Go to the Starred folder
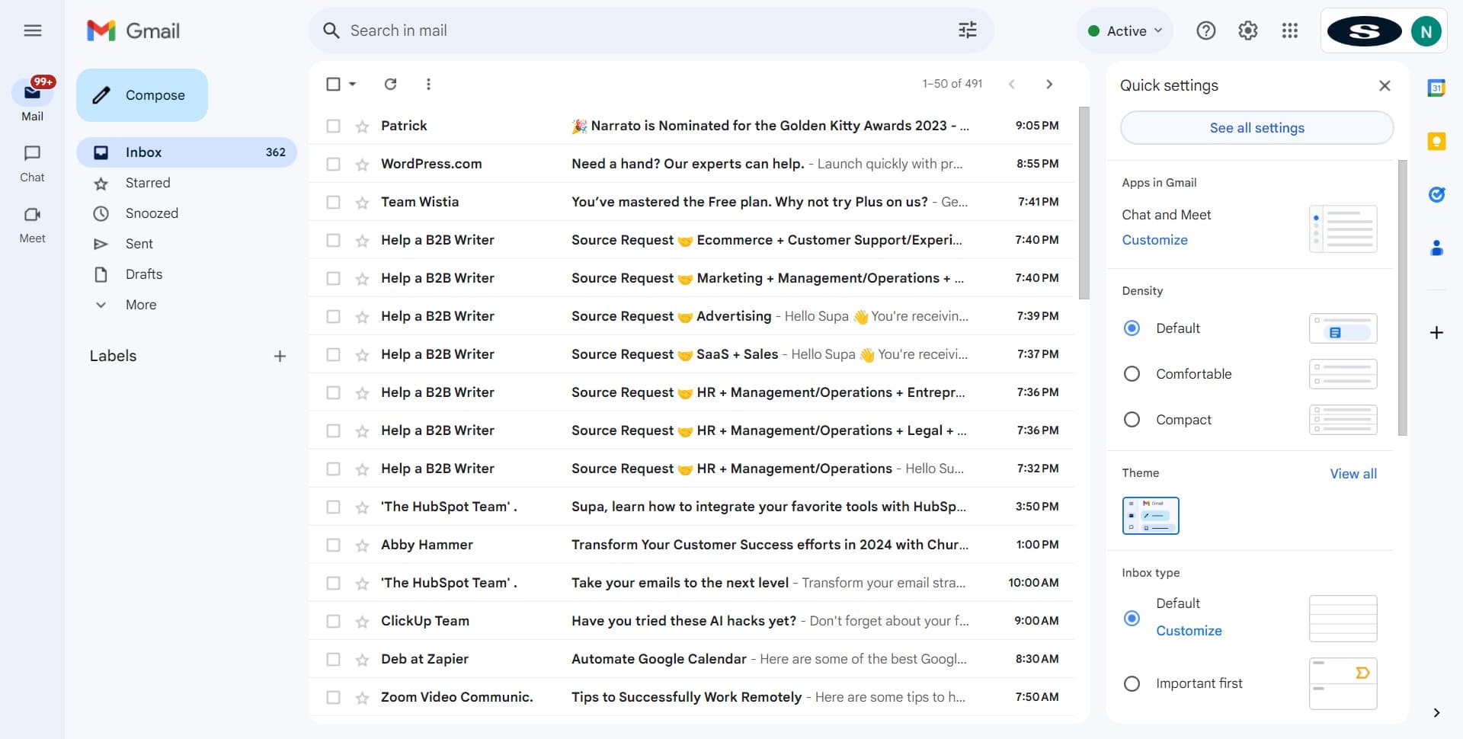1463x739 pixels. point(148,183)
